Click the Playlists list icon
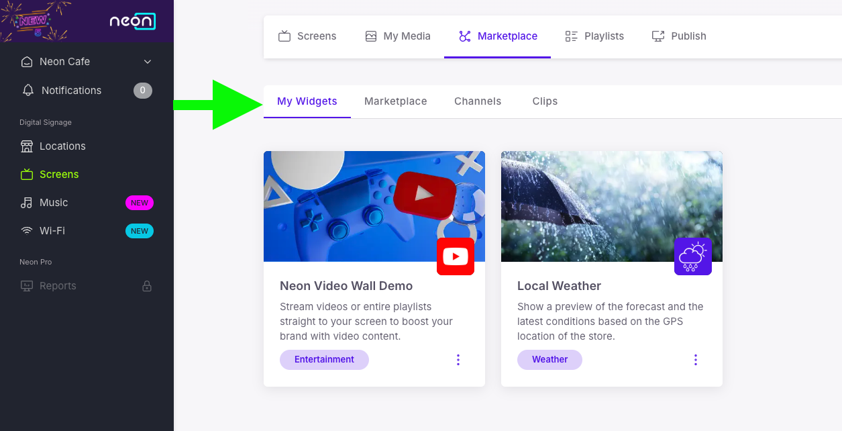Image resolution: width=842 pixels, height=431 pixels. 572,36
